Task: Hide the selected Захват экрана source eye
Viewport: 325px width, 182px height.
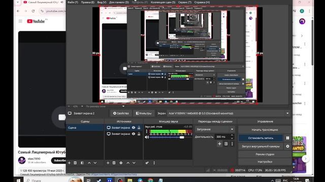Action: point(134,128)
